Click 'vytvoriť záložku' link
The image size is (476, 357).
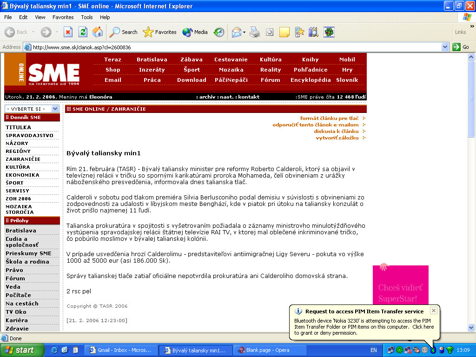[337, 138]
